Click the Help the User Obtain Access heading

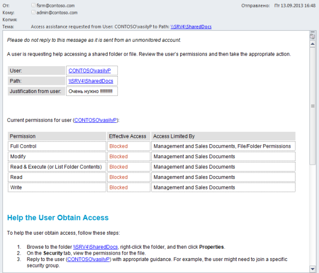pyautogui.click(x=58, y=218)
